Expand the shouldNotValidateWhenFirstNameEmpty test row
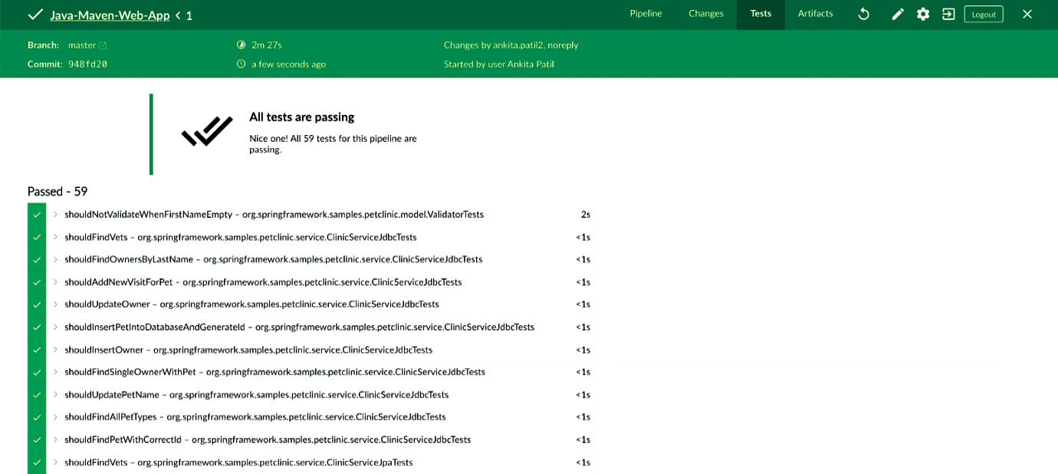The width and height of the screenshot is (1058, 474). click(x=56, y=215)
